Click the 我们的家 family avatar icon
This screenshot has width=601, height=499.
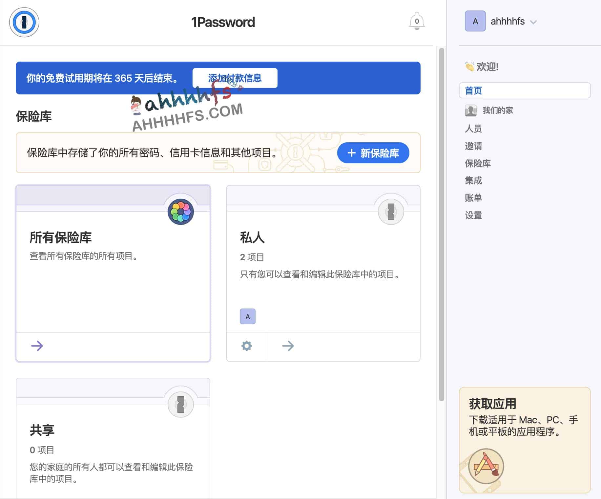click(470, 111)
